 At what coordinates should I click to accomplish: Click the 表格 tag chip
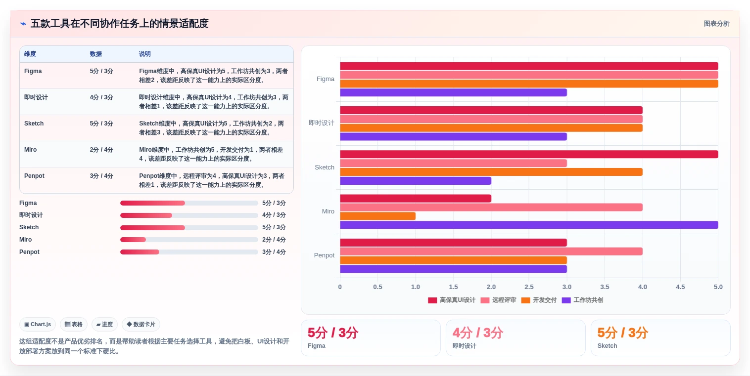(x=74, y=324)
